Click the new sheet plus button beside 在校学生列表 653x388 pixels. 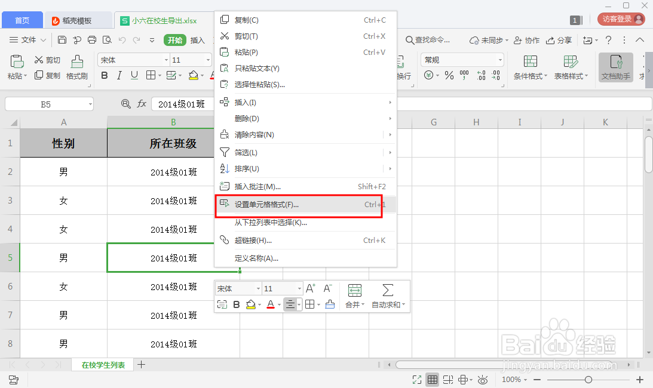[x=140, y=365]
